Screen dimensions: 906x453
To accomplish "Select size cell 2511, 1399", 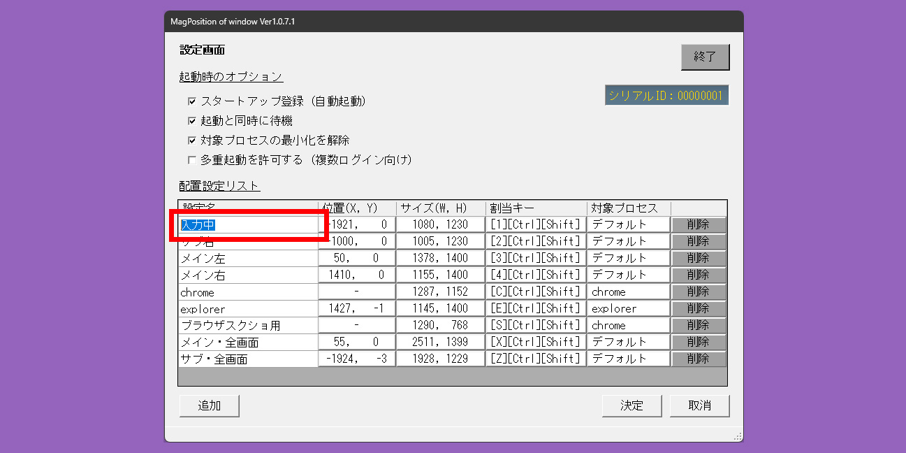I will coord(441,342).
